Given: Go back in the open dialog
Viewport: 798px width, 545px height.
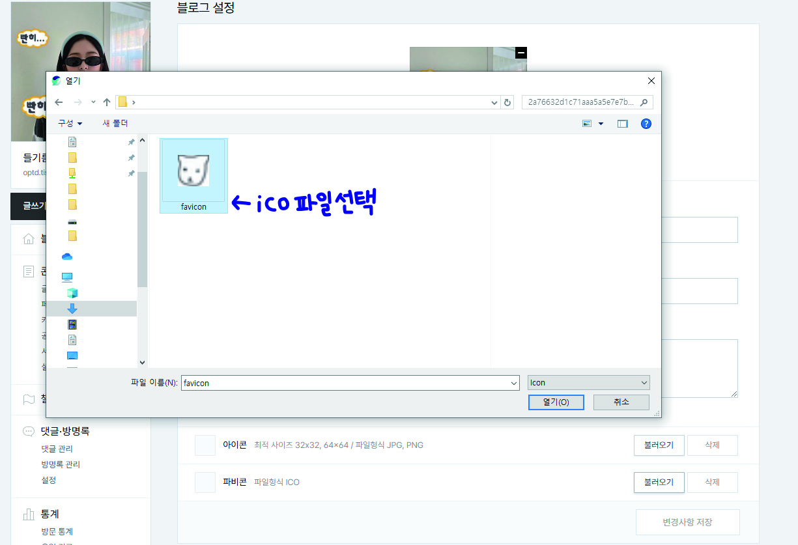Looking at the screenshot, I should click(x=59, y=102).
